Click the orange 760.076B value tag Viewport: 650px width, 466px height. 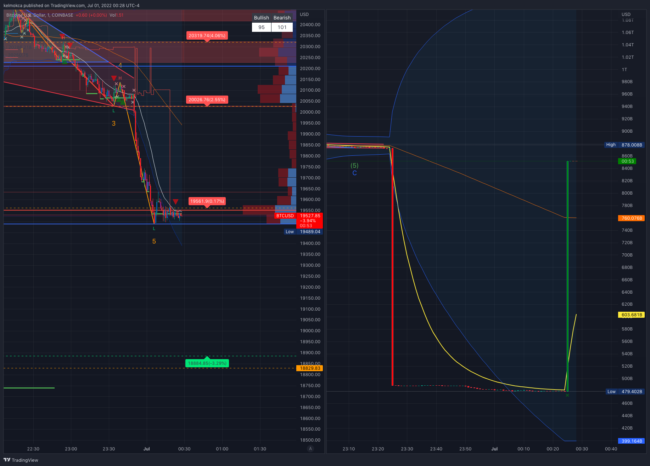pos(631,218)
